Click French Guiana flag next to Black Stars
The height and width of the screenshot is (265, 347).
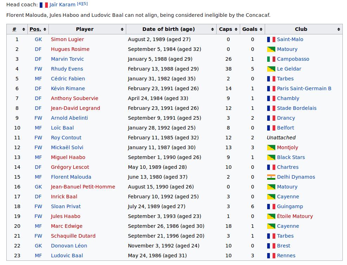click(271, 157)
